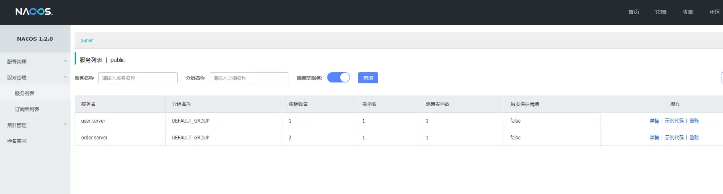Open 文档 in the top navigation
The height and width of the screenshot is (194, 723).
[660, 12]
